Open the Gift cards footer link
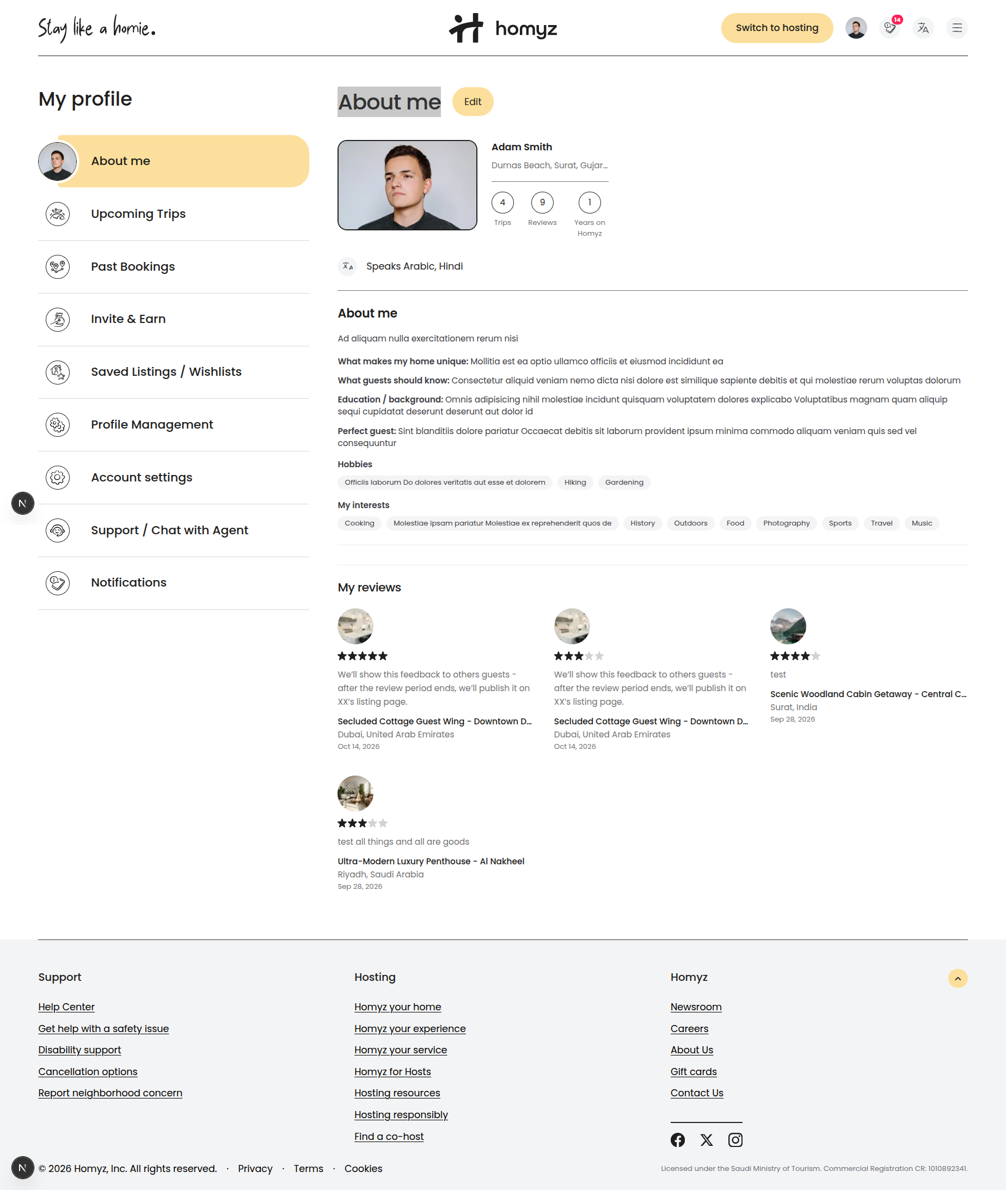The width and height of the screenshot is (1006, 1190). click(694, 1072)
